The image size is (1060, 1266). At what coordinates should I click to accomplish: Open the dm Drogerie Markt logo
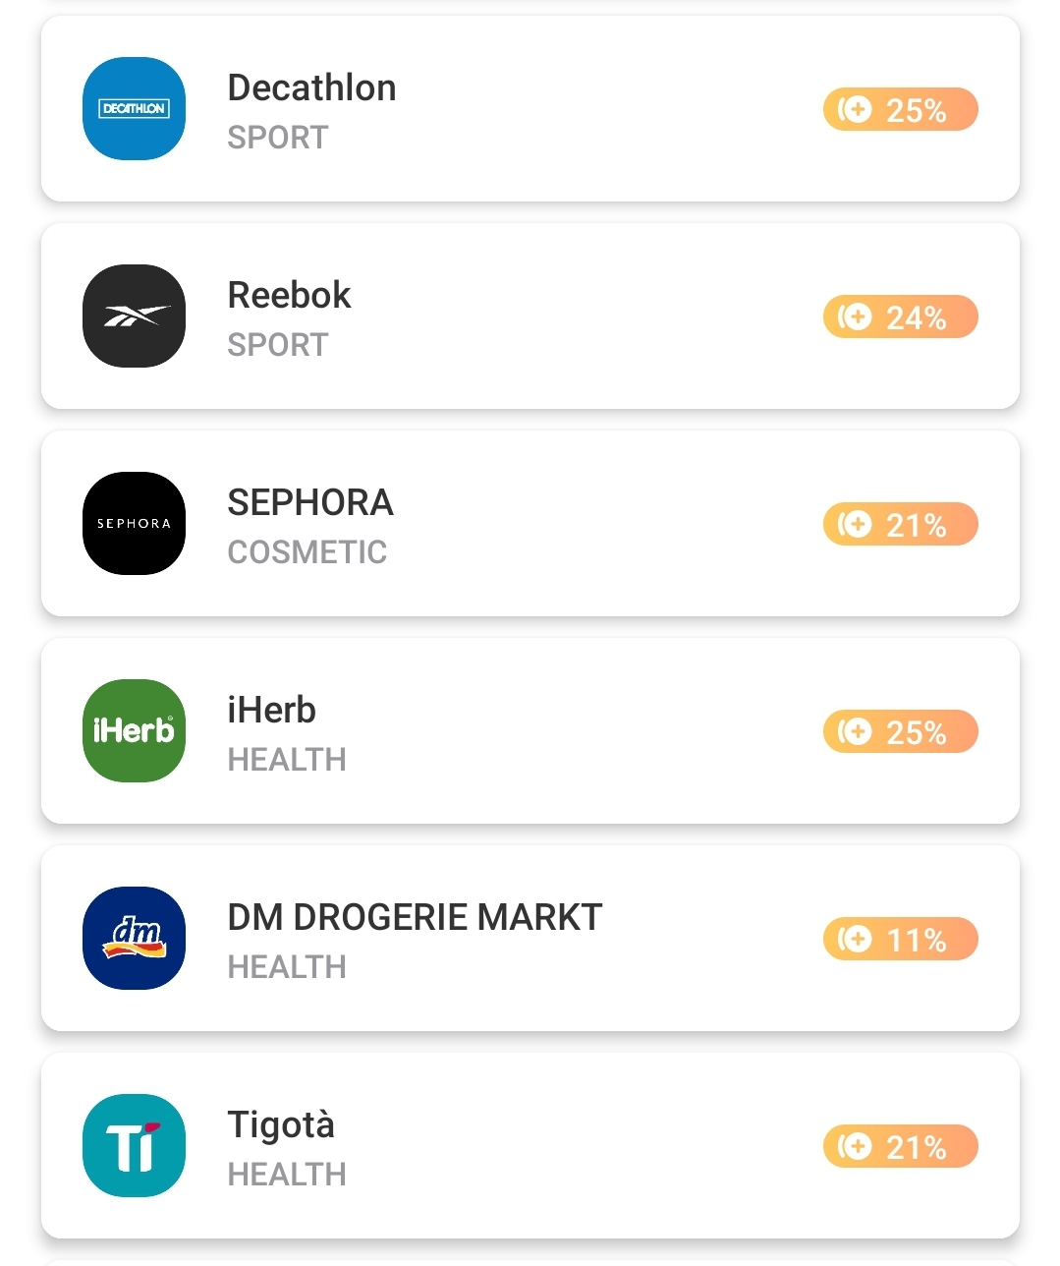pyautogui.click(x=134, y=939)
